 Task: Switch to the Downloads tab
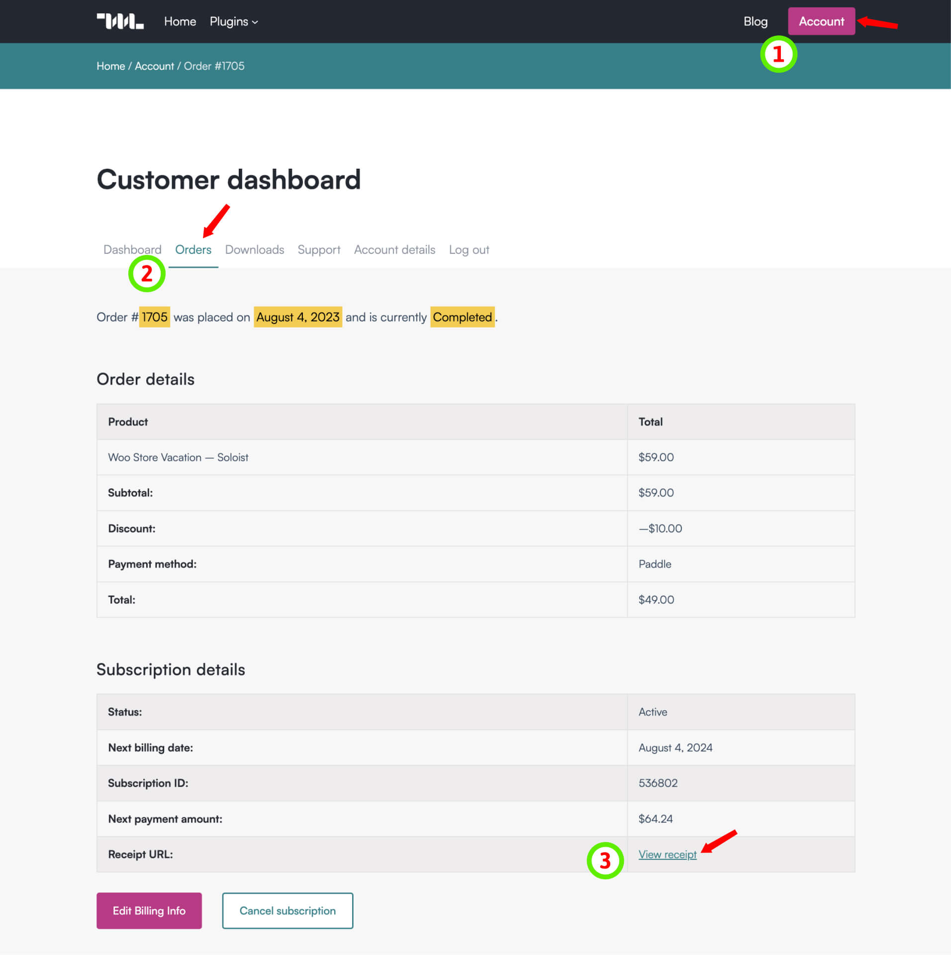tap(255, 249)
